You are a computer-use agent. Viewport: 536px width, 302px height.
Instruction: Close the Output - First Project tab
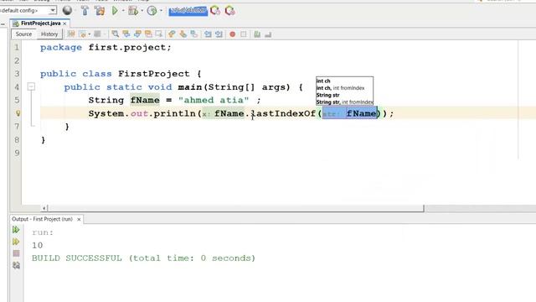pyautogui.click(x=79, y=219)
